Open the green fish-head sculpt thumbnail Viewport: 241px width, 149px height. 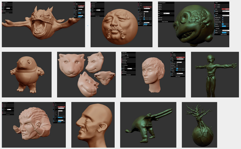pyautogui.click(x=194, y=24)
